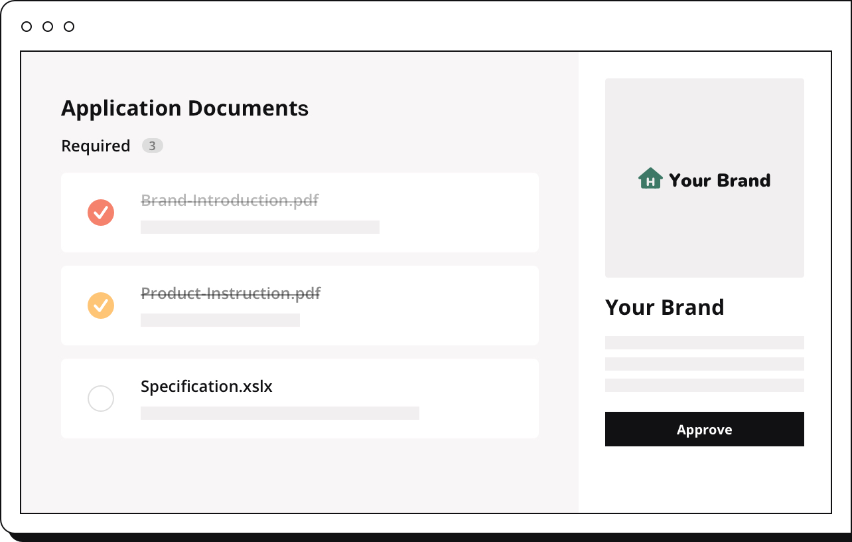Click the middle window control circle
This screenshot has height=542, width=852.
(x=48, y=27)
